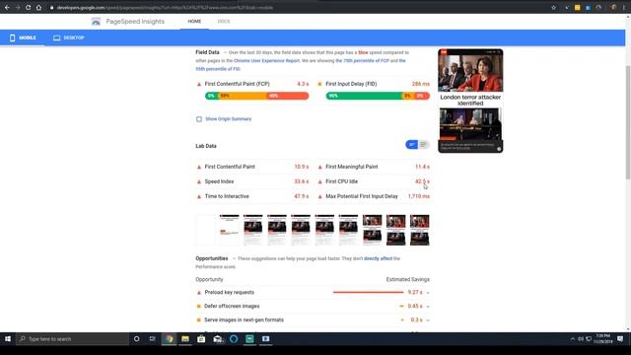The height and width of the screenshot is (355, 631).
Task: Click the First Contentful Paint lab metric
Action: coord(252,167)
